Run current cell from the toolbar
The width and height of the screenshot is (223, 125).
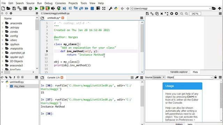tap(42, 8)
